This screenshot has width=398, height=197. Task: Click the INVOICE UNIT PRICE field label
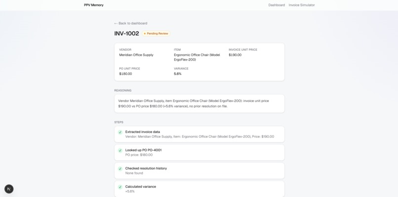[x=243, y=50]
